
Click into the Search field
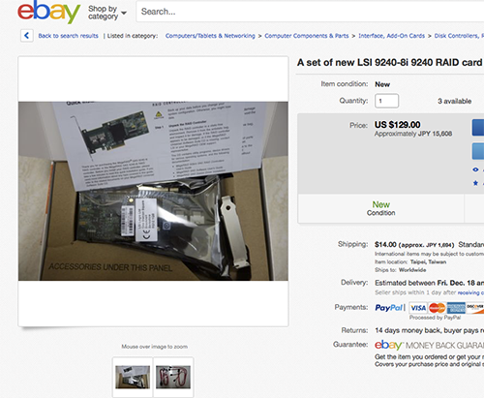tap(310, 12)
